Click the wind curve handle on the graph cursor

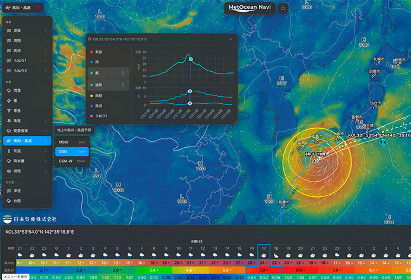tap(191, 59)
